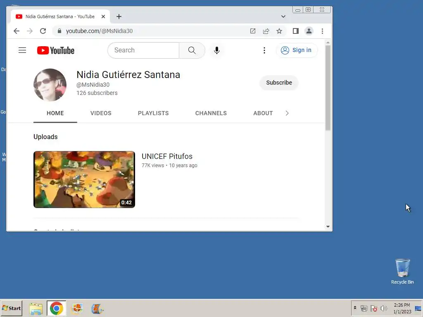This screenshot has width=423, height=317.
Task: Show more channel tabs with the right chevron
Action: pos(287,113)
